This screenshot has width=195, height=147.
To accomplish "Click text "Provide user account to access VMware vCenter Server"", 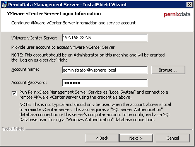I will [x=63, y=47].
